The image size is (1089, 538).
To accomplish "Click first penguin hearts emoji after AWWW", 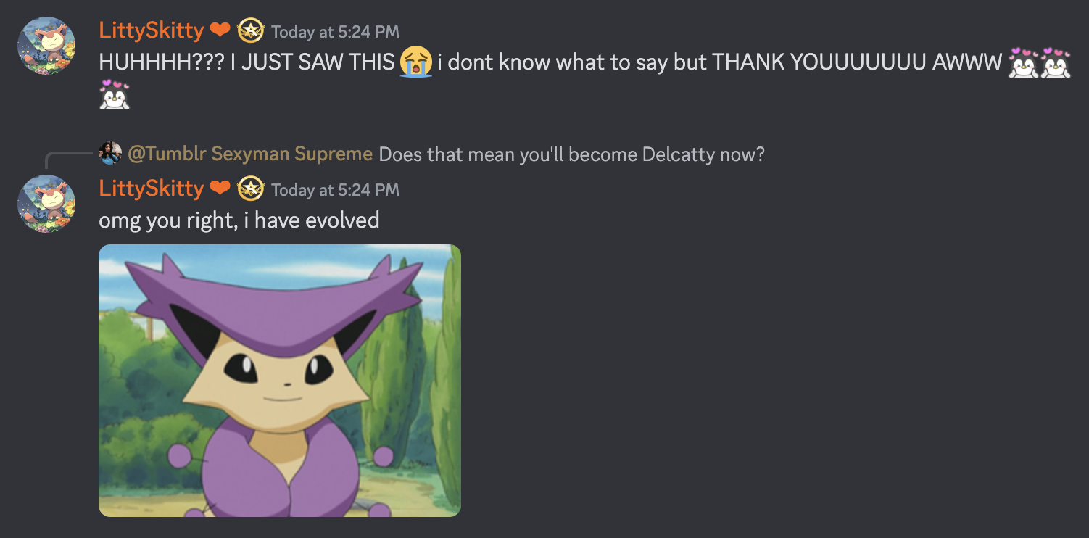I will (1024, 62).
